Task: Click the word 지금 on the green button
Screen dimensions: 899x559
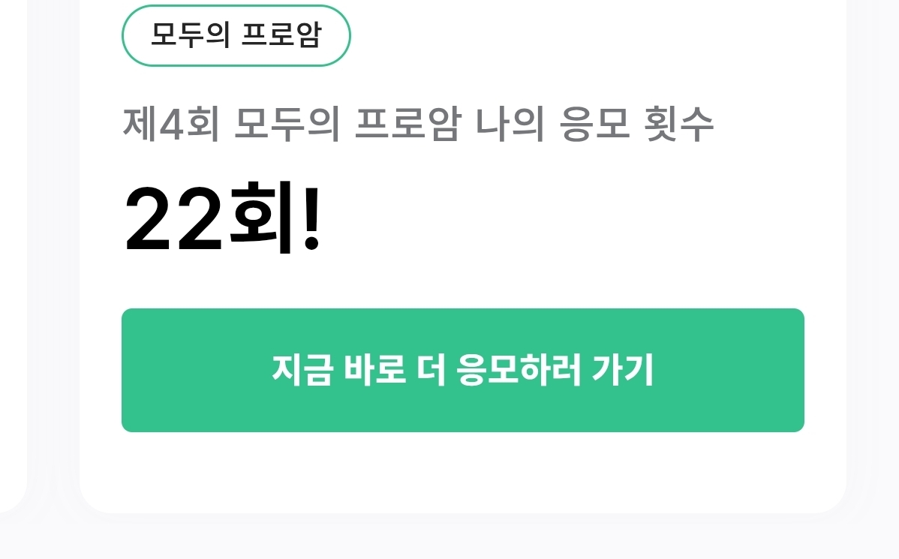Action: pos(302,370)
